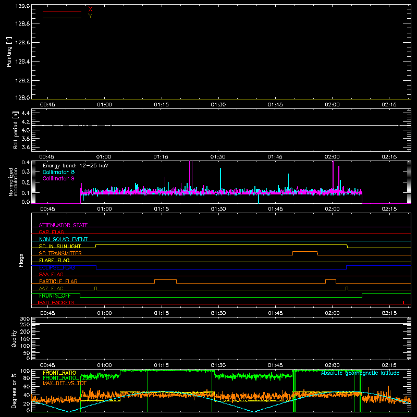The height and width of the screenshot is (417, 417).
Task: Click the Quality axis title
Action: (x=14, y=338)
